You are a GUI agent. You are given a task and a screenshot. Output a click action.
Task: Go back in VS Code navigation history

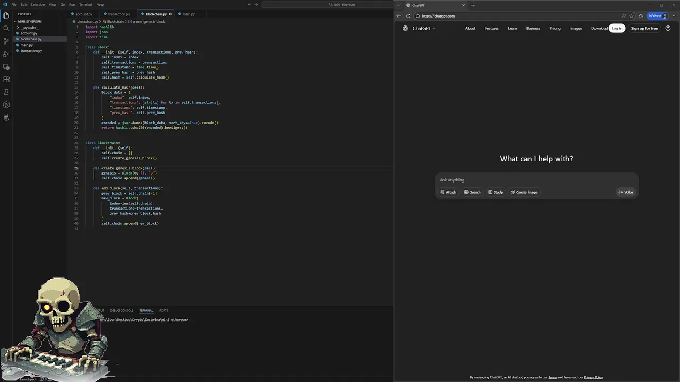pos(249,5)
